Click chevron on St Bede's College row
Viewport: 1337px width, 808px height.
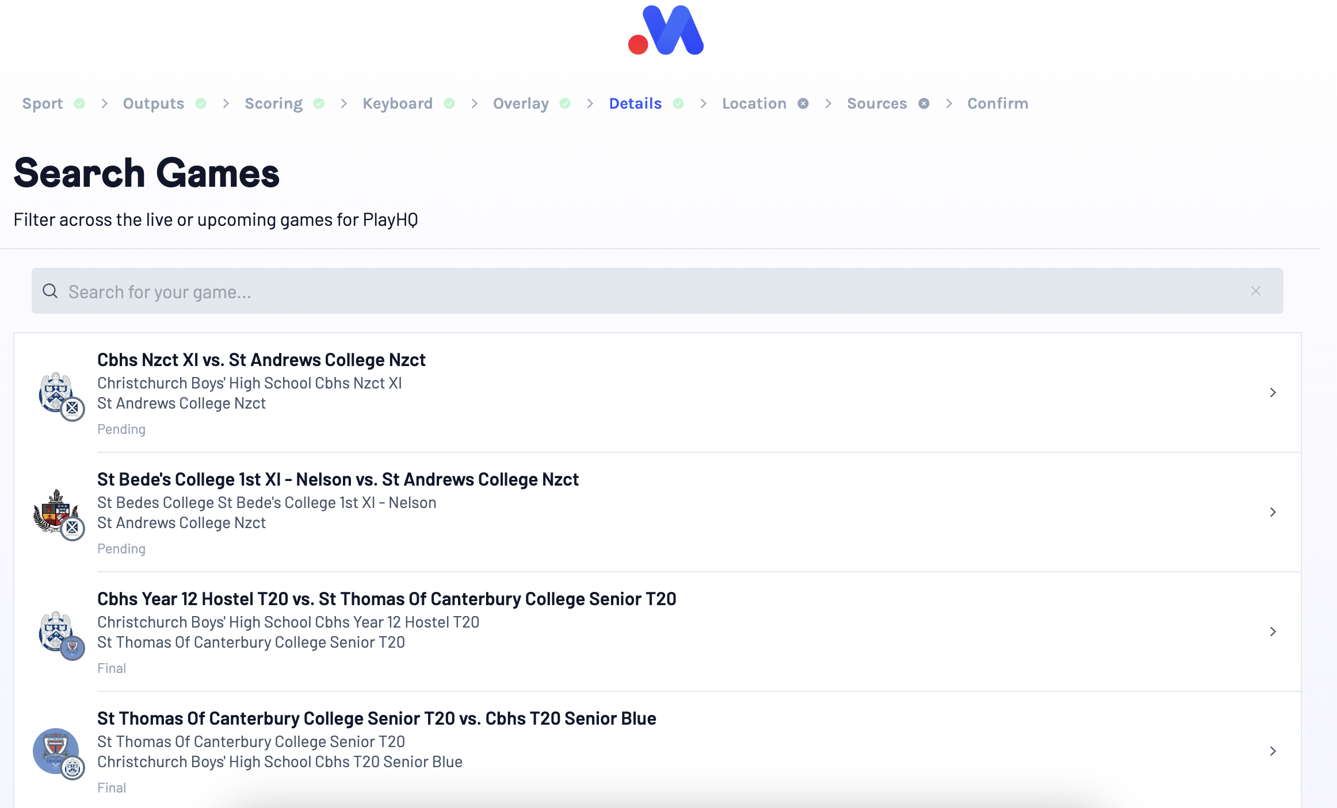point(1273,512)
